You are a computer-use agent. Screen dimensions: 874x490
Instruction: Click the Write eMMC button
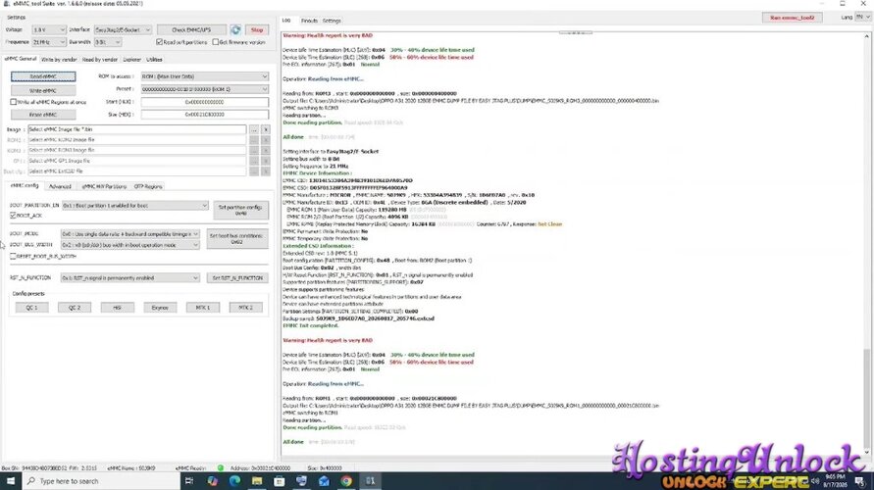pos(43,90)
